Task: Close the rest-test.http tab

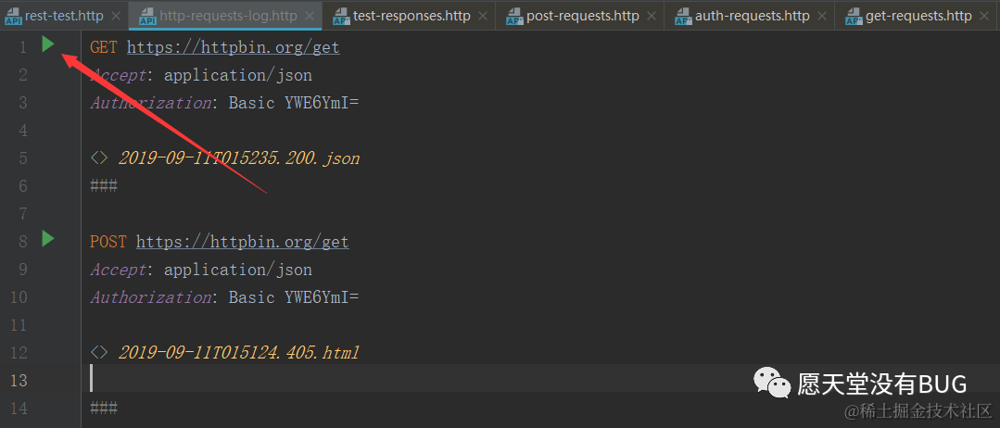Action: [116, 16]
